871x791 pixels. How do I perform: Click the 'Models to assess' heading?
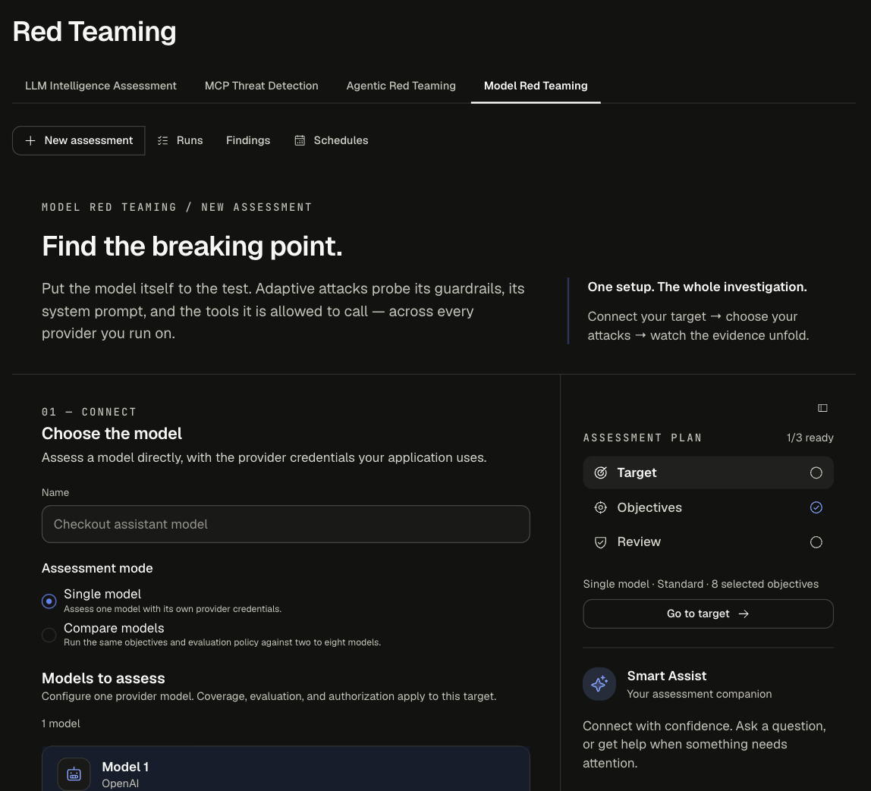coord(103,678)
